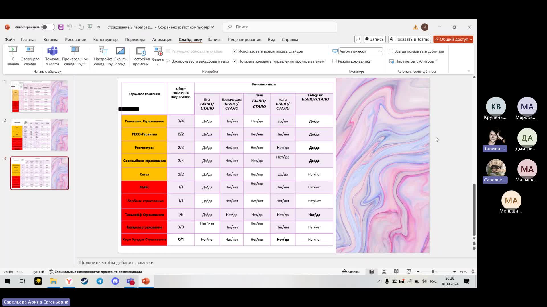The width and height of the screenshot is (547, 307).
Task: Uncheck 'Показать элементы управления проигрывателем'
Action: [x=235, y=61]
